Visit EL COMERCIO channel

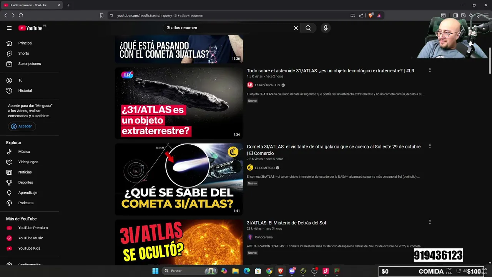pyautogui.click(x=264, y=168)
